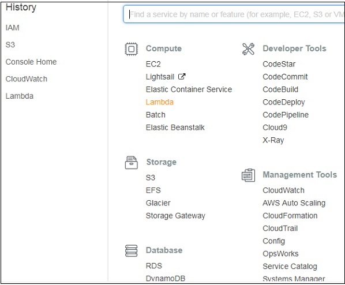Select S3 in the History sidebar
345x285 pixels.
tap(10, 44)
